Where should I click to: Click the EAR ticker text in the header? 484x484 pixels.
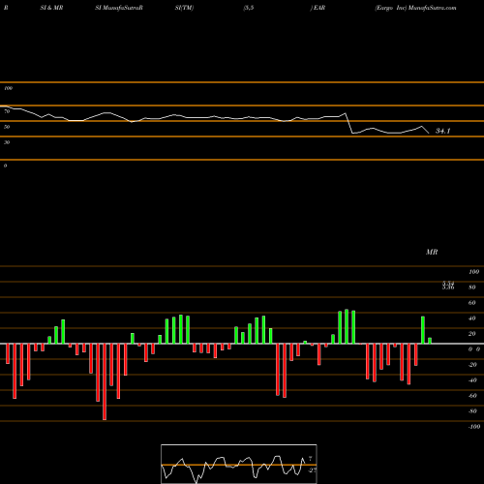point(319,8)
